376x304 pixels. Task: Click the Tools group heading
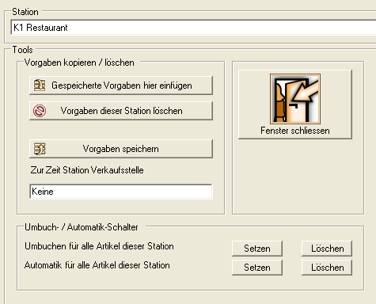(23, 50)
